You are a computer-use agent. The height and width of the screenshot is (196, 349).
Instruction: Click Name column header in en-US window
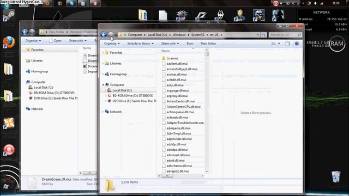[x=165, y=51]
